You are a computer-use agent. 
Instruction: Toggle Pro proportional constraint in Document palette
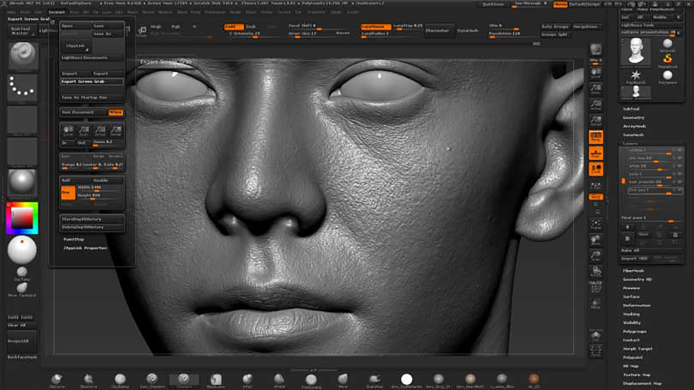(68, 192)
